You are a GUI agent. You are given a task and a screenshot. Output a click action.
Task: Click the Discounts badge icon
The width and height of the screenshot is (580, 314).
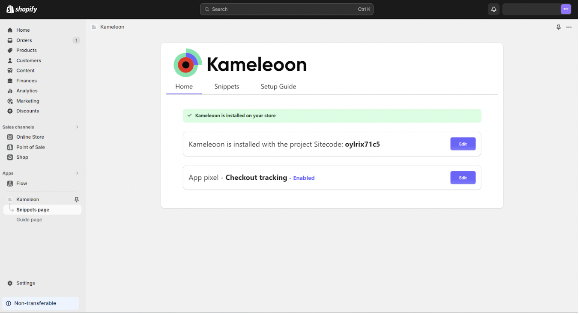(x=10, y=111)
